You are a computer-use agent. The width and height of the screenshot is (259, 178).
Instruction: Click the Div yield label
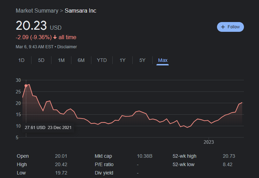pyautogui.click(x=104, y=173)
